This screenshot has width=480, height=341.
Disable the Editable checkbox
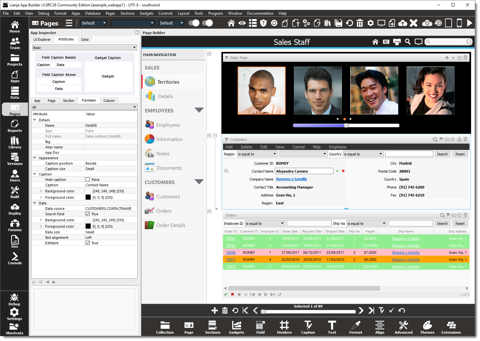[x=88, y=243]
